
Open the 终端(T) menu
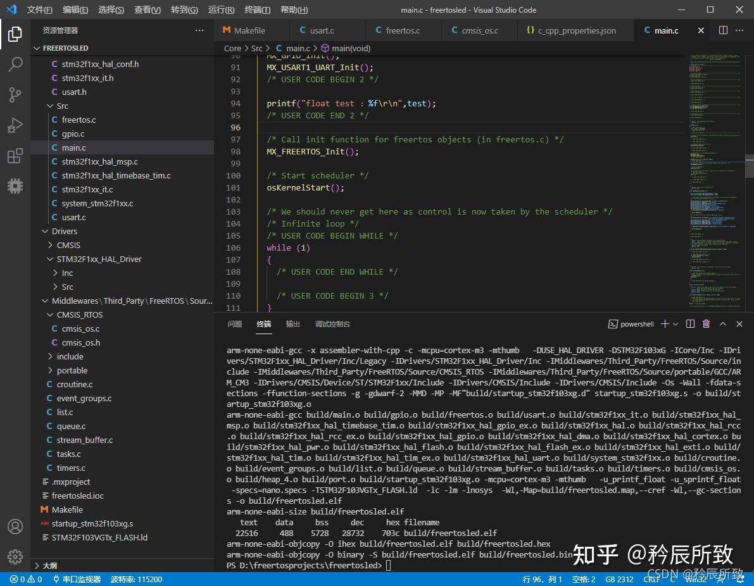(257, 9)
